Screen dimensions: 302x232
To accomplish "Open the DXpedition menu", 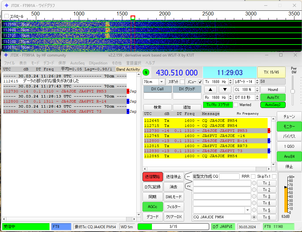I will point(98,63).
